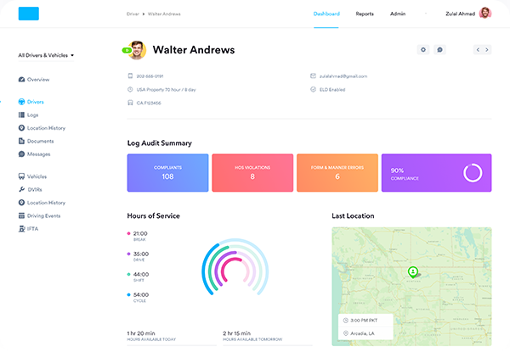Click the DVIRs wrench icon
The image size is (510, 352).
click(20, 189)
